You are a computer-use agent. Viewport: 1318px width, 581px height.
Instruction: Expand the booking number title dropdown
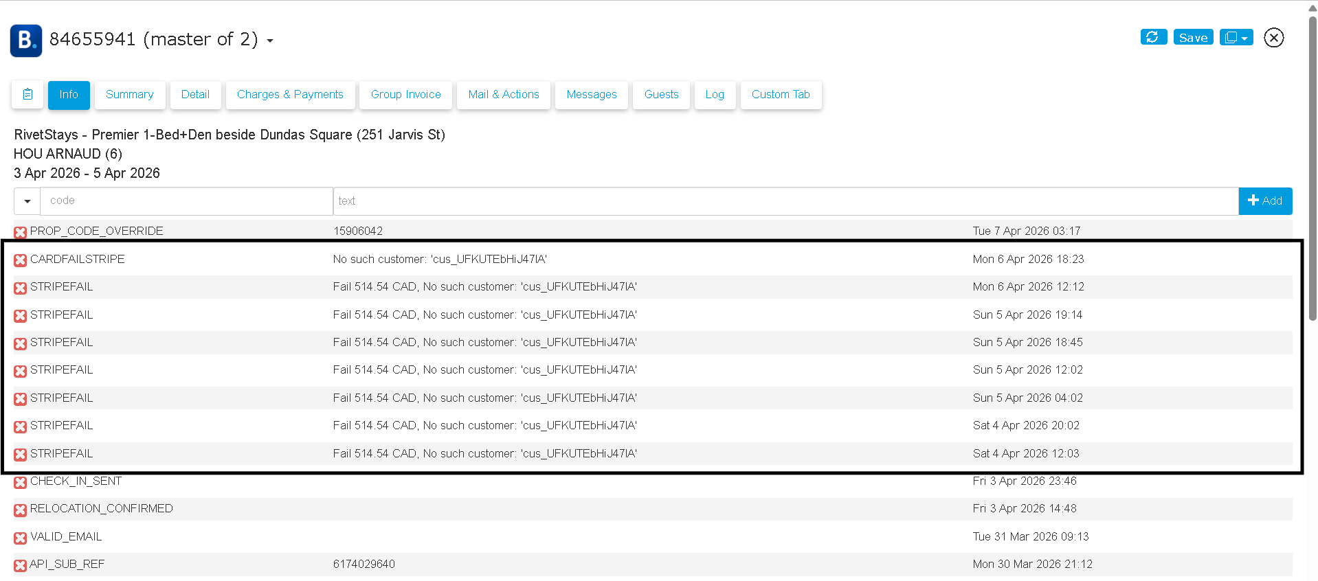point(270,41)
